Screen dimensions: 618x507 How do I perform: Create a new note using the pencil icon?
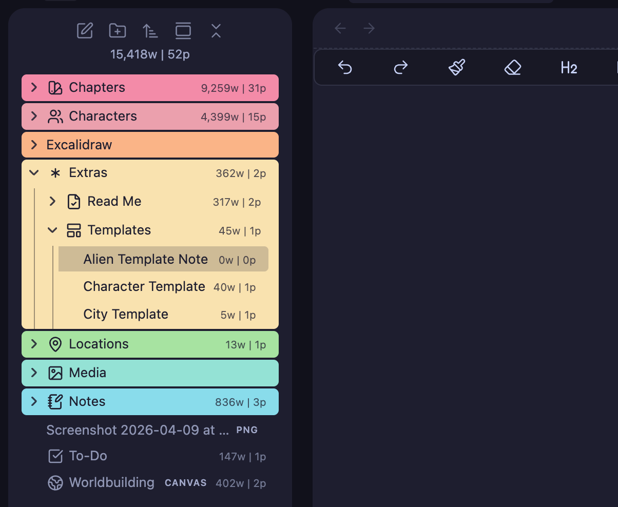[x=84, y=30]
